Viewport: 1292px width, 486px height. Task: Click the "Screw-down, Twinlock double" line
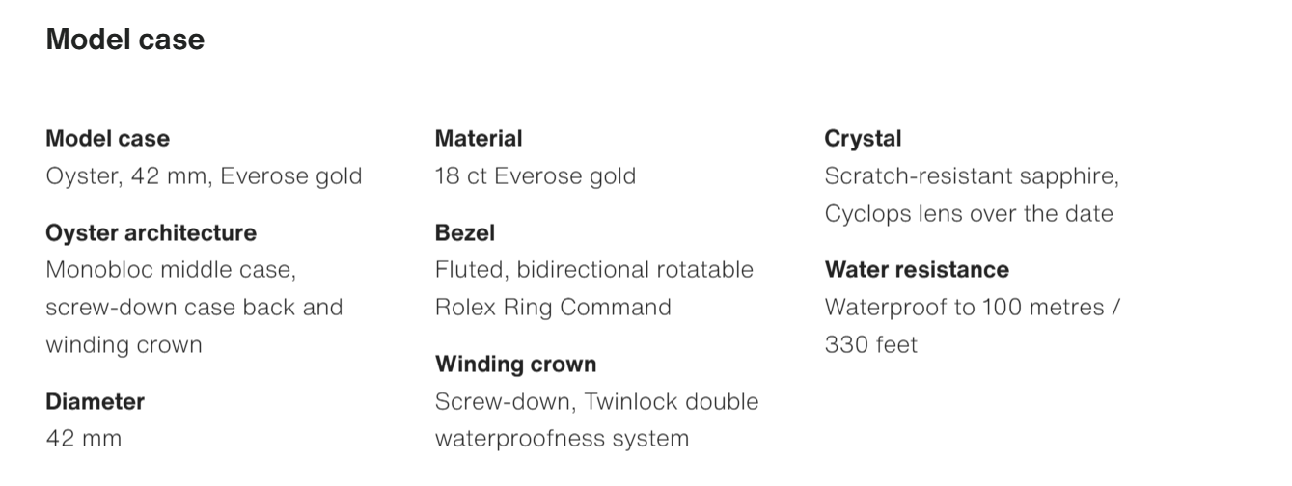596,401
